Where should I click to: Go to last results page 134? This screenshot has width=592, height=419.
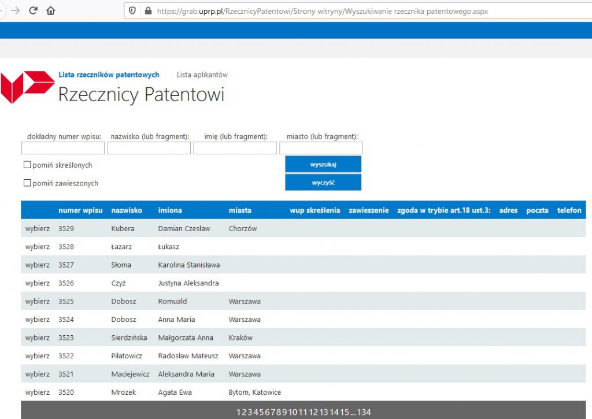click(x=364, y=412)
